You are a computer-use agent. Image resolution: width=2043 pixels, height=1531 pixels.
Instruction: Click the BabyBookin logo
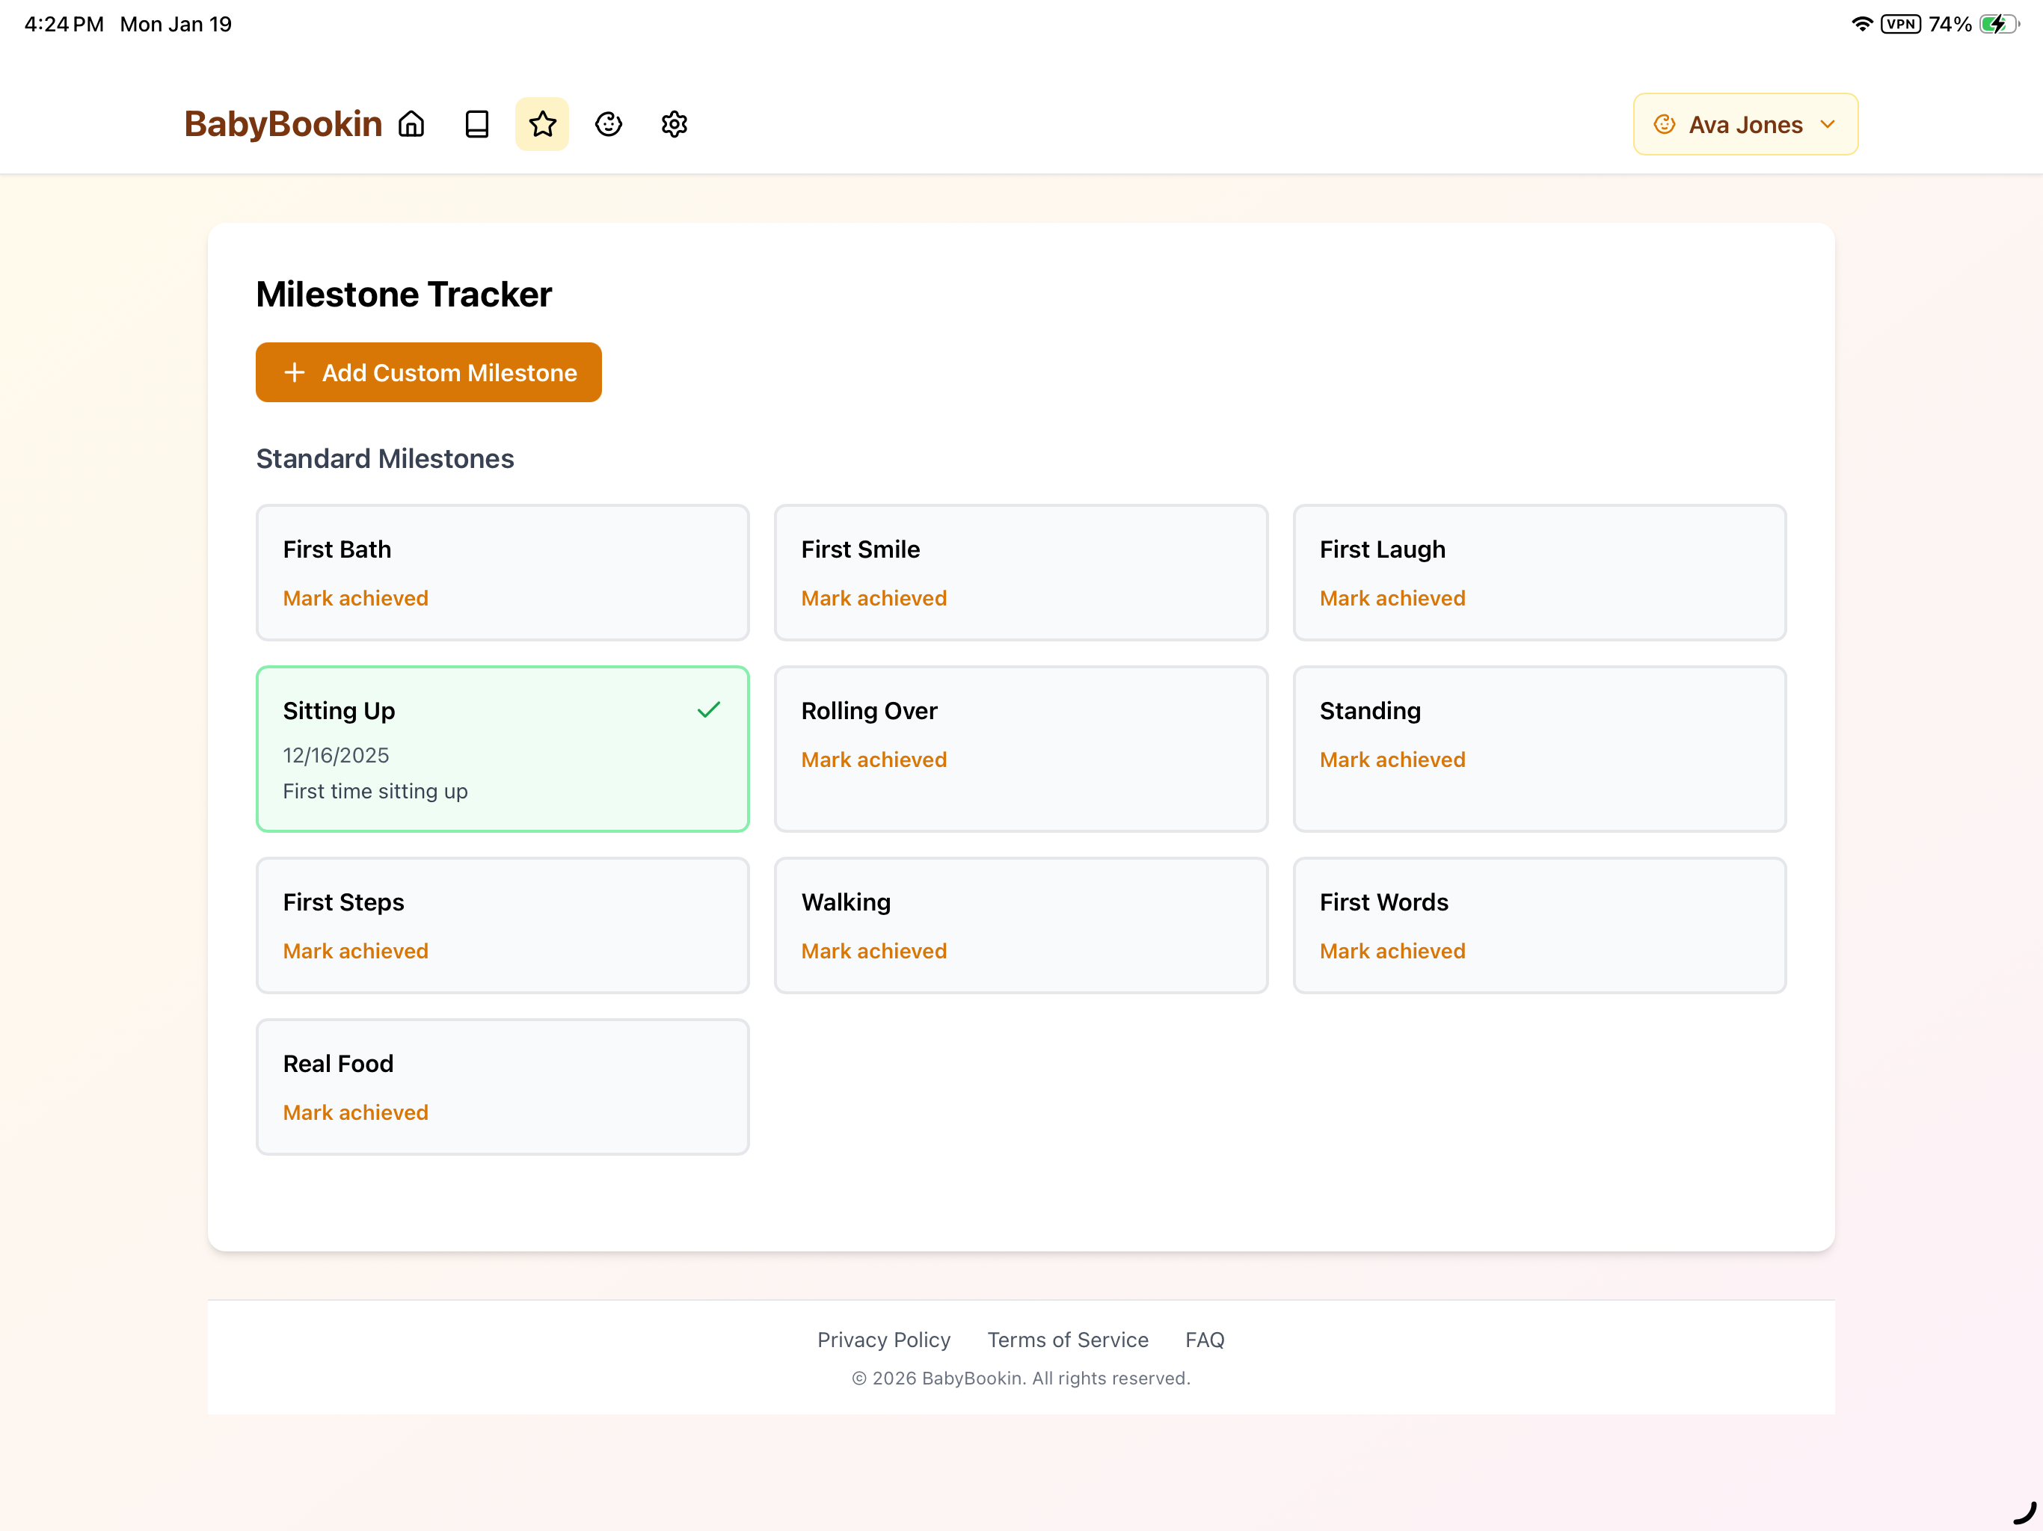(283, 124)
